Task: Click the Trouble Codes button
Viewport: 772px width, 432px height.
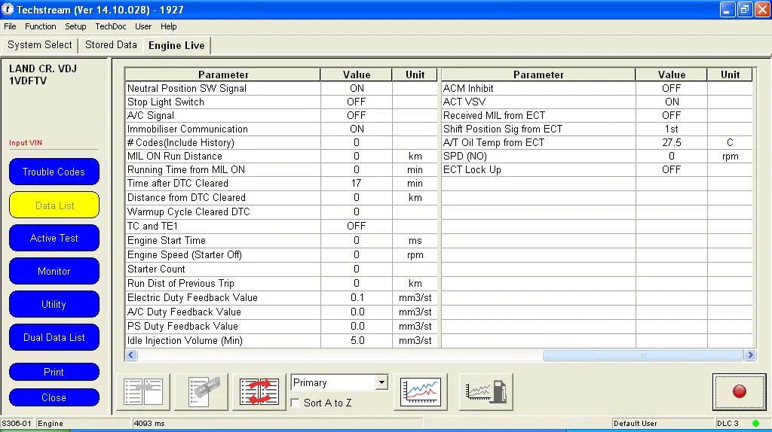Action: coord(54,172)
